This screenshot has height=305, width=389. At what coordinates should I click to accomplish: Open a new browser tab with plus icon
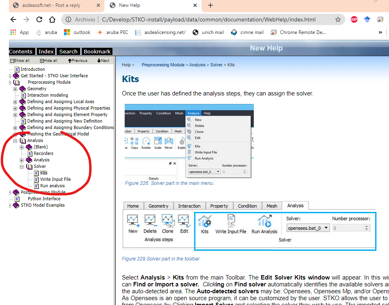[210, 5]
